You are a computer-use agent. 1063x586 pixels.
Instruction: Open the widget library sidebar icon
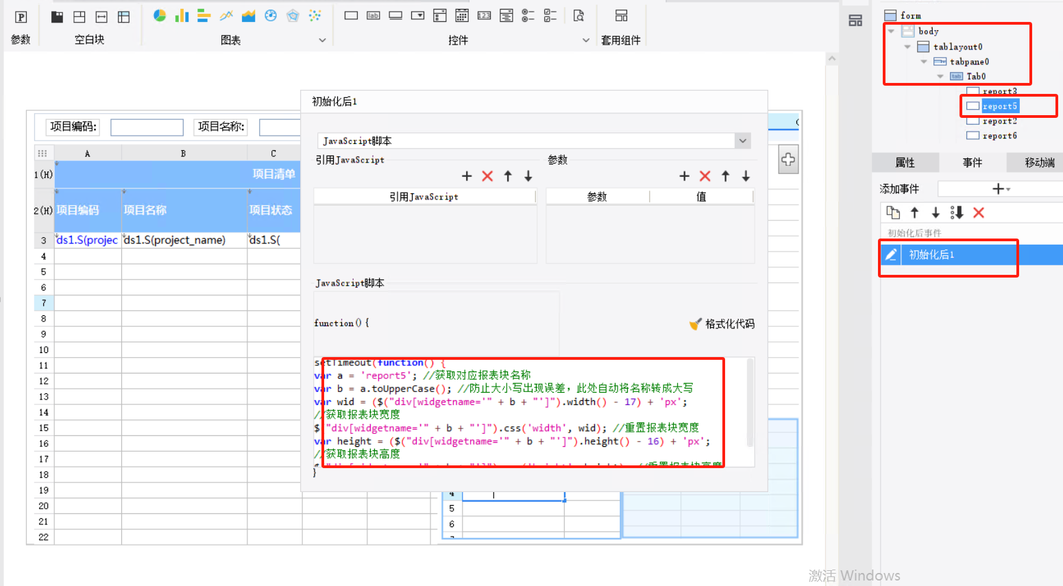[x=855, y=21]
